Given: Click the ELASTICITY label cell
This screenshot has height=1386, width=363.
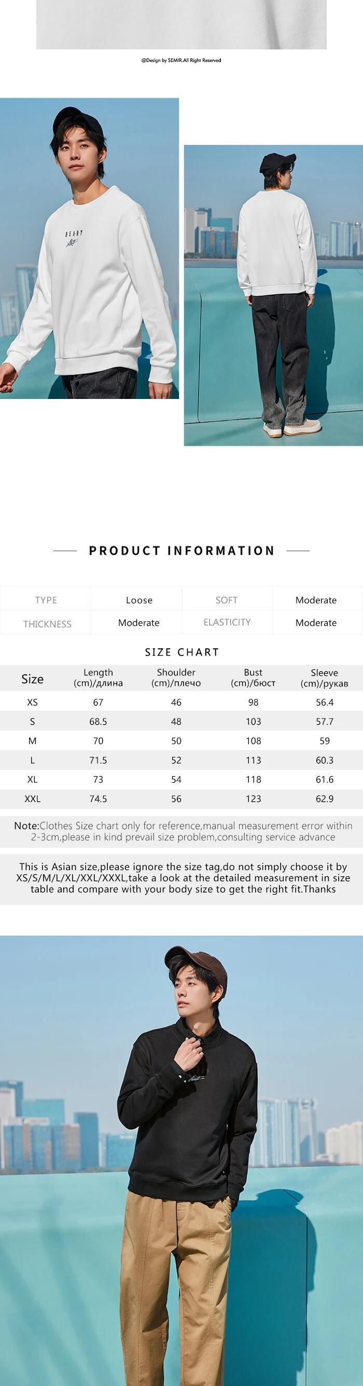Looking at the screenshot, I should pyautogui.click(x=227, y=622).
